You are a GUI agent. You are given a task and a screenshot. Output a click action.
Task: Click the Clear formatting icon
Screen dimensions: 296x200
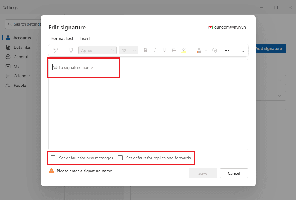pyautogui.click(x=215, y=50)
